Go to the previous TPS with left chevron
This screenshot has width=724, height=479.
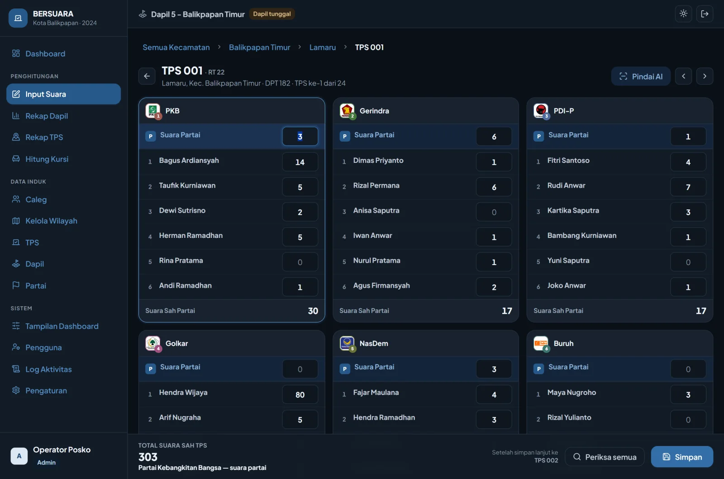click(683, 76)
